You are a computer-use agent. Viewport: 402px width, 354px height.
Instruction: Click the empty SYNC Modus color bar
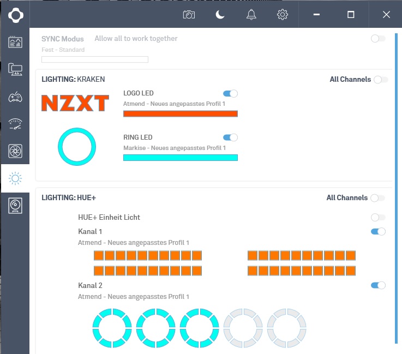95,59
